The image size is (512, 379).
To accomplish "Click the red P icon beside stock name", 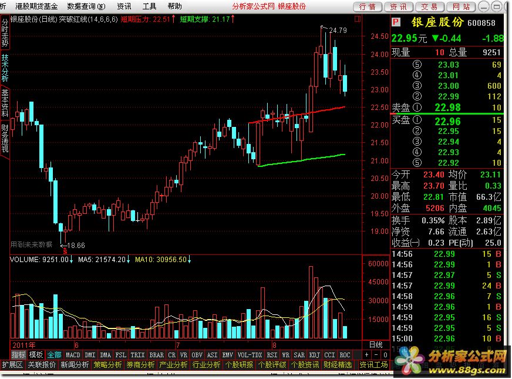I will coord(396,22).
